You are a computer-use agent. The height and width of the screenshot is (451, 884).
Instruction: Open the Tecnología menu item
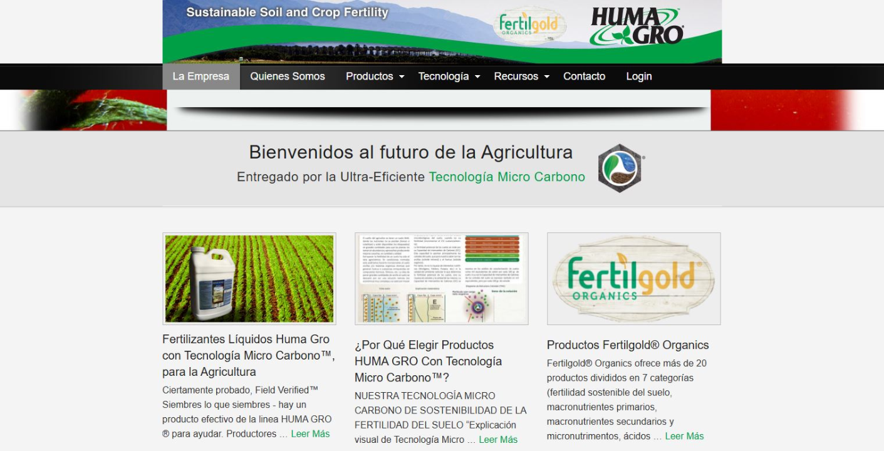click(444, 76)
